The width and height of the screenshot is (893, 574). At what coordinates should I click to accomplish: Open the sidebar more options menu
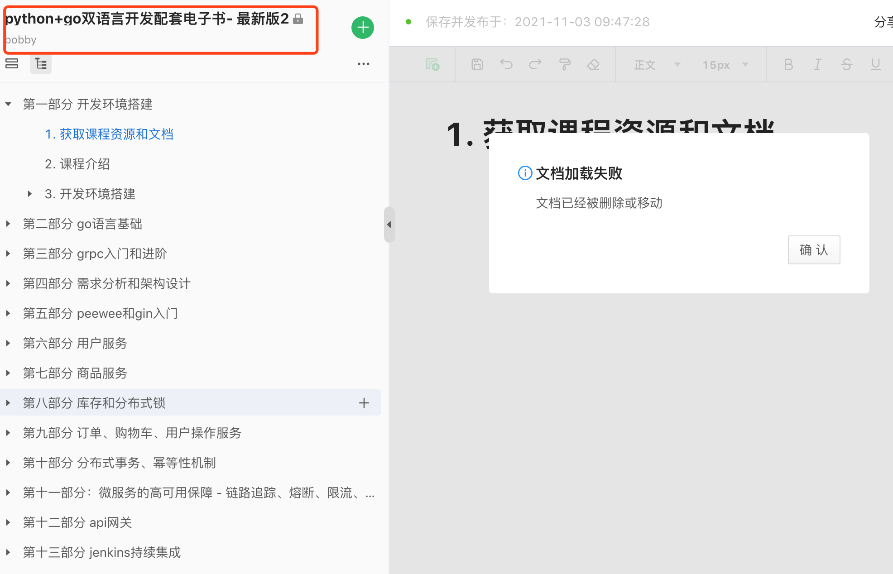(x=363, y=63)
